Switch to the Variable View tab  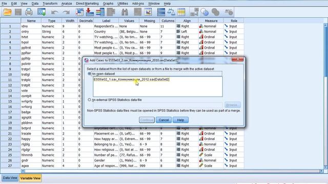[x=30, y=178]
